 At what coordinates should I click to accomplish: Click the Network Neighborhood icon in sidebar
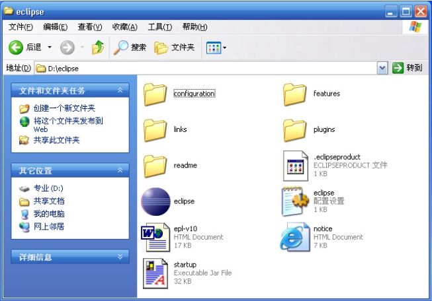[x=24, y=227]
